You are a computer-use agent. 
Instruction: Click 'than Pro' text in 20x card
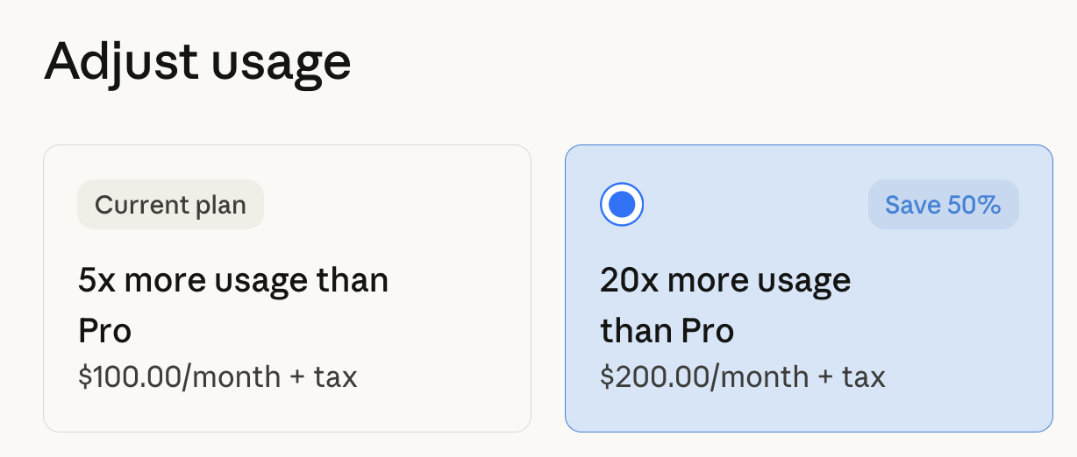click(667, 331)
